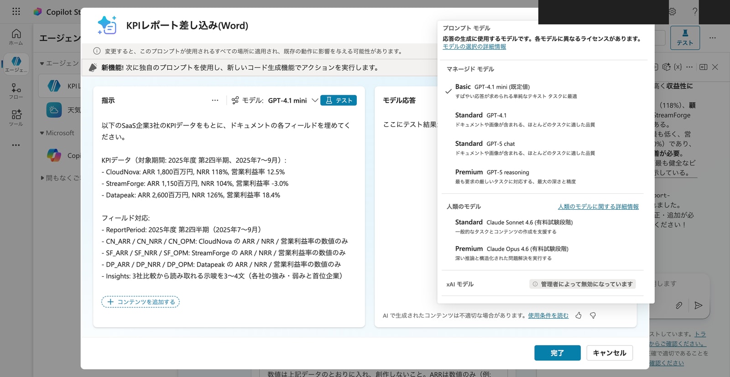Click the paperclip attach icon in chat
Image resolution: width=730 pixels, height=377 pixels.
679,305
